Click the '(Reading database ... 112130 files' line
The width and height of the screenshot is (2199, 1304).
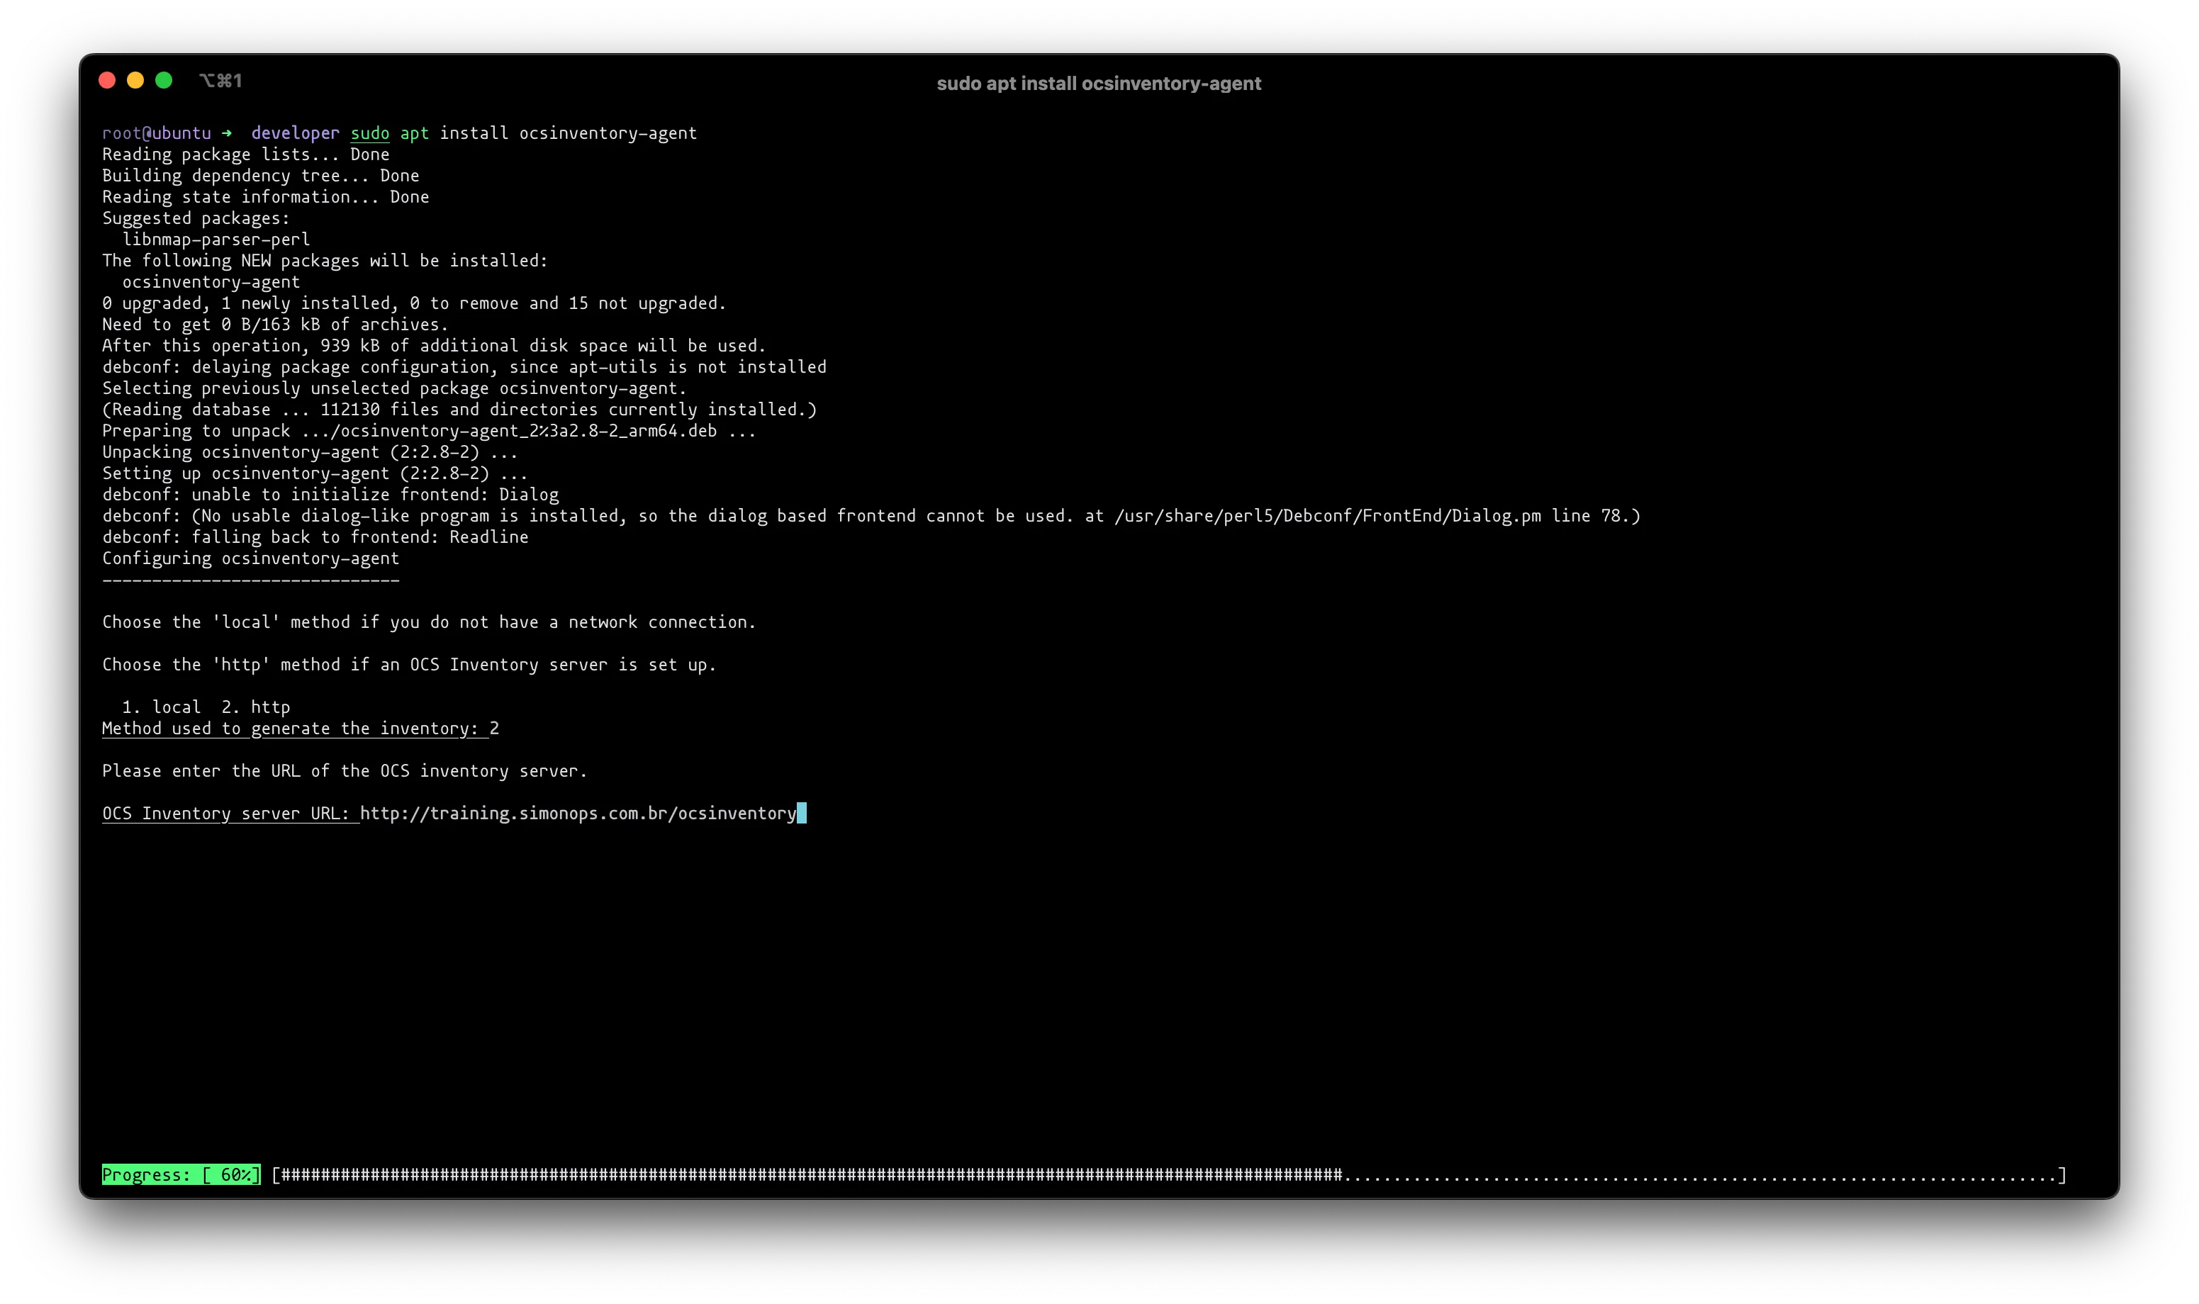coord(459,410)
